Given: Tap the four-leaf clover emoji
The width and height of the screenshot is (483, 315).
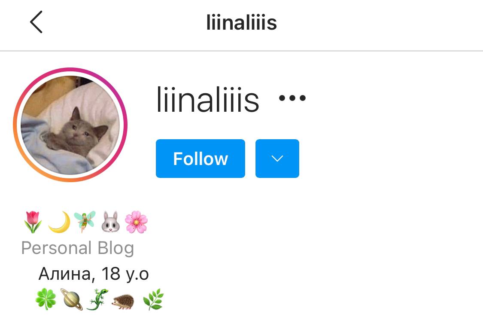Looking at the screenshot, I should pos(46,299).
